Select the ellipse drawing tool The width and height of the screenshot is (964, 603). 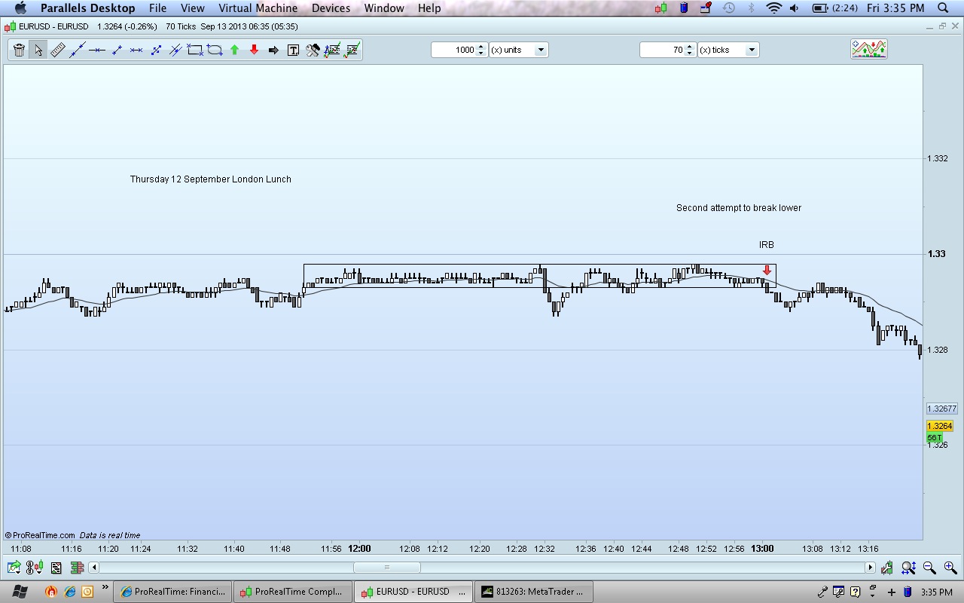[x=215, y=50]
